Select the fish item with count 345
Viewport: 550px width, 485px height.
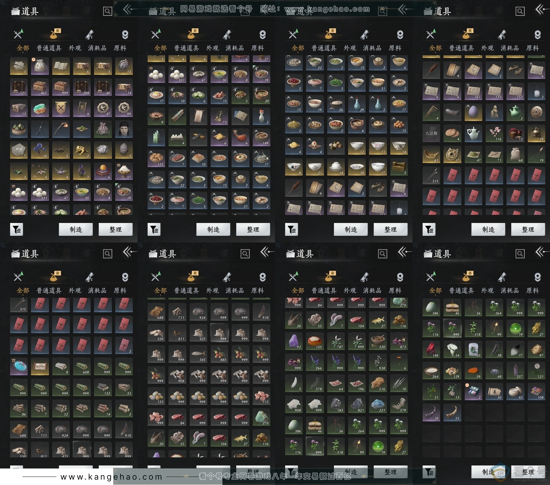[198, 353]
